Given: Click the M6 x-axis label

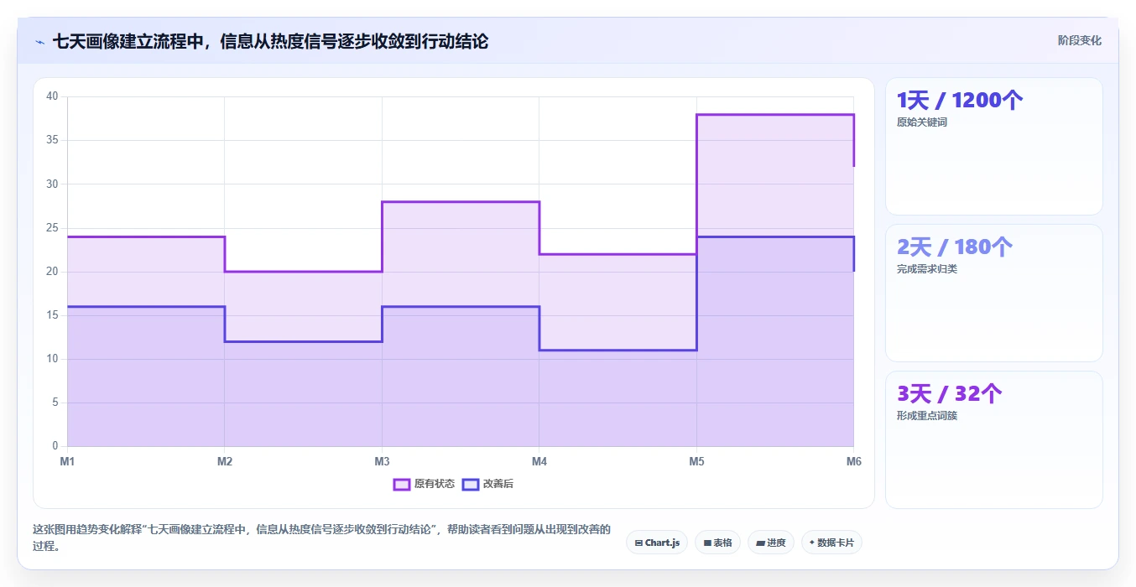Looking at the screenshot, I should click(854, 461).
